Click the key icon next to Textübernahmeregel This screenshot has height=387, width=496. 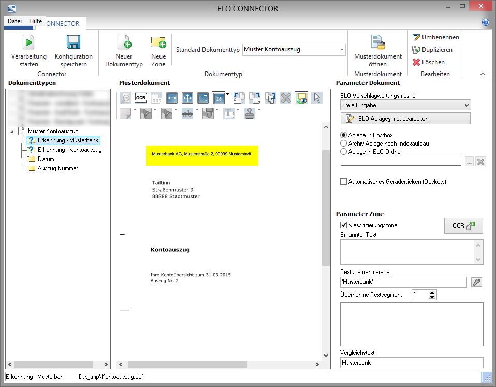[x=476, y=282]
